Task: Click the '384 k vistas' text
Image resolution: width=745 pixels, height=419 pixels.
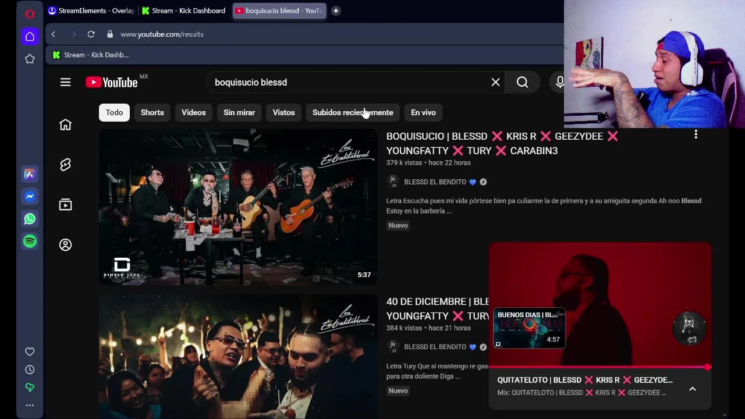Action: coord(404,328)
